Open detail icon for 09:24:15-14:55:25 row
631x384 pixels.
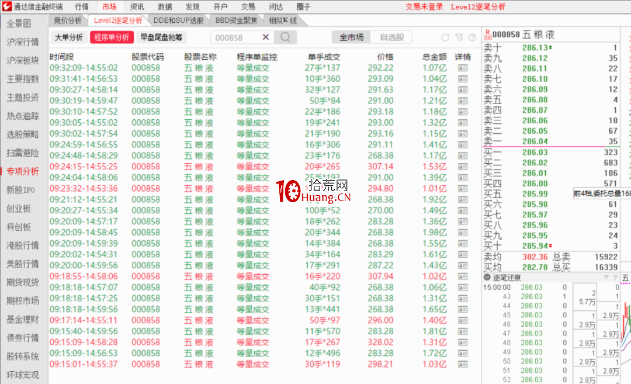[x=463, y=167]
